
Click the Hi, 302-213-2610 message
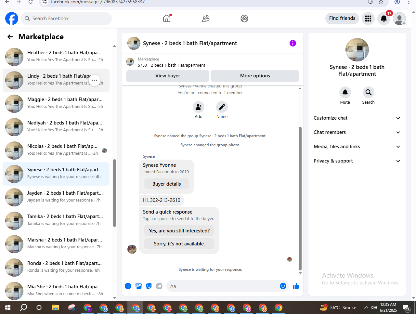point(162,200)
